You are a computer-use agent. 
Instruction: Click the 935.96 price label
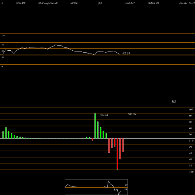click(132, 114)
